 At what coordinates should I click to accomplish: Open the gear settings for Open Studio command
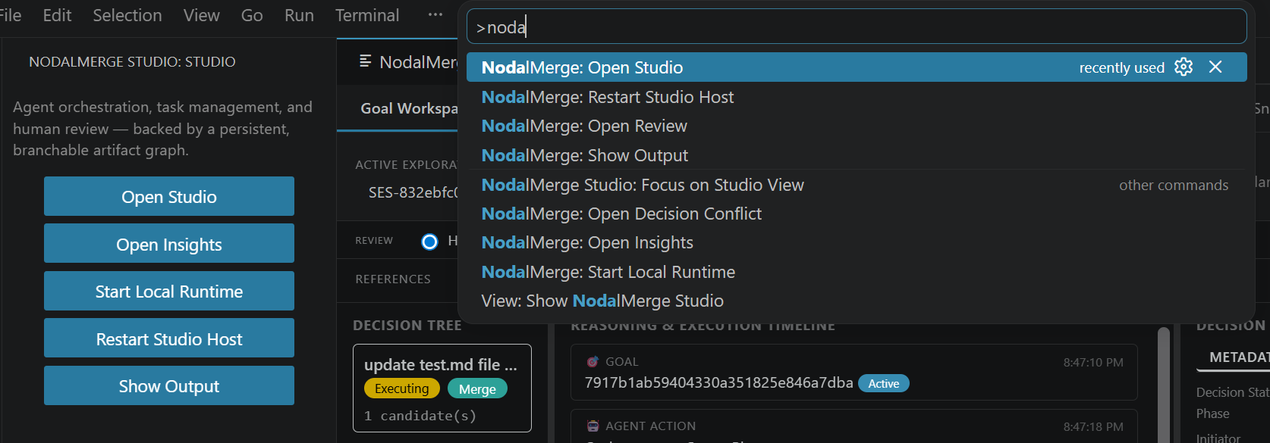click(x=1184, y=67)
